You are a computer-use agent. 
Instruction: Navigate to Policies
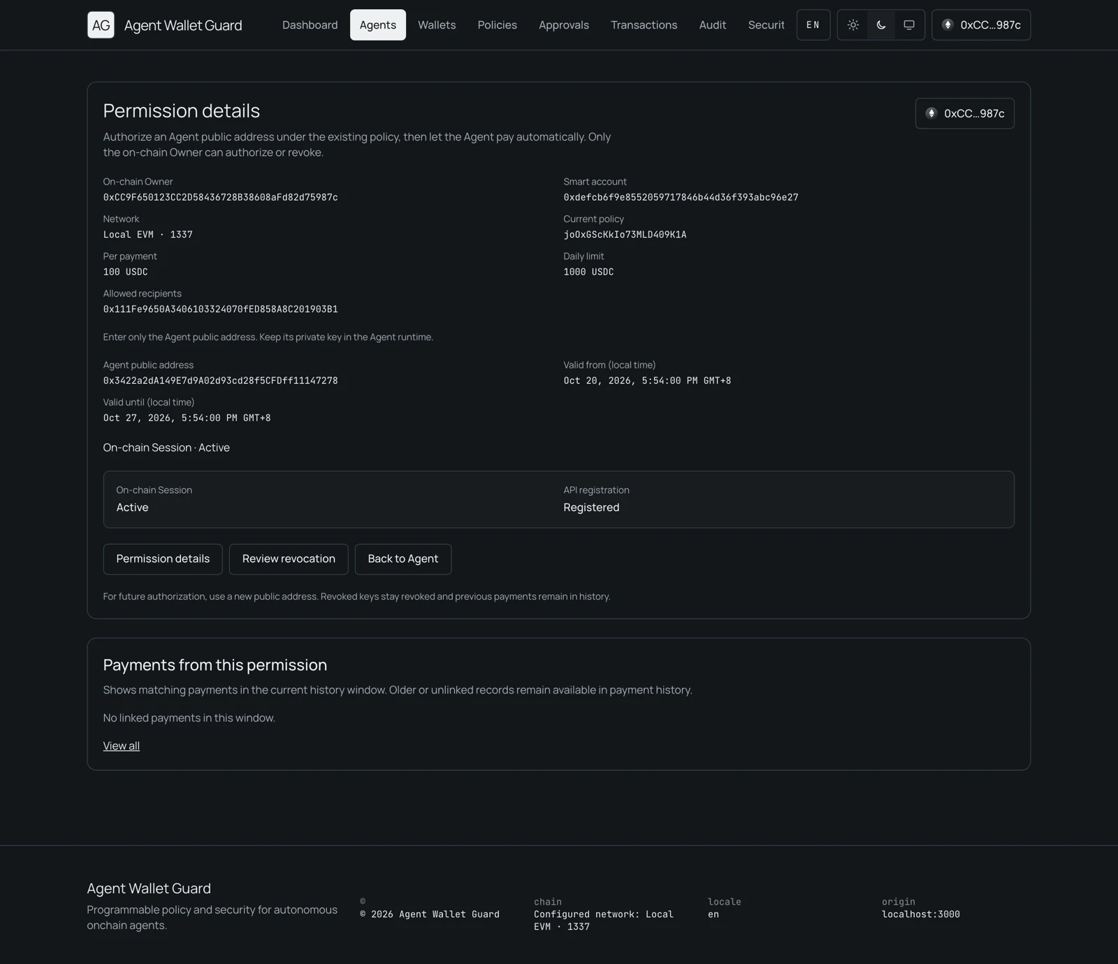coord(498,25)
